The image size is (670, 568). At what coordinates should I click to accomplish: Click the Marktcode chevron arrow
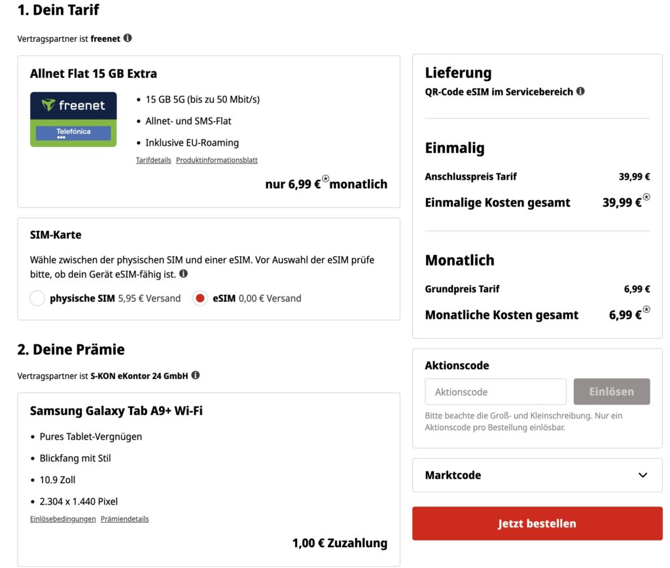point(643,475)
